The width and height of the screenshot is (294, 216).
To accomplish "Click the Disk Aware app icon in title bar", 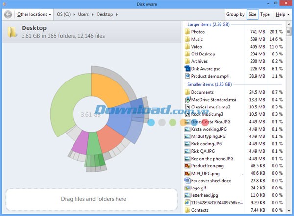I will (x=5, y=4).
